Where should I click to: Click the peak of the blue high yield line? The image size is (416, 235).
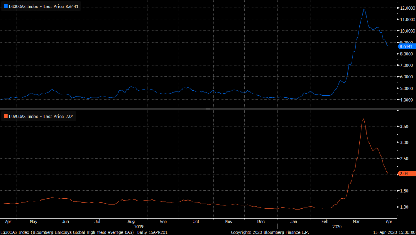pos(364,9)
